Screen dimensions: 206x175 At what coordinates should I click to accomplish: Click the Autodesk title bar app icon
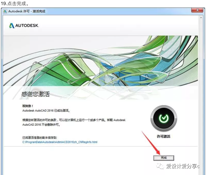tap(5, 11)
